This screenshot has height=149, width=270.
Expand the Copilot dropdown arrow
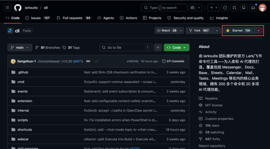pyautogui.click(x=199, y=8)
